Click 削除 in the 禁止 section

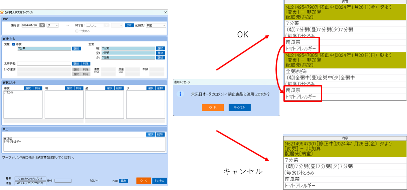(x=160, y=135)
